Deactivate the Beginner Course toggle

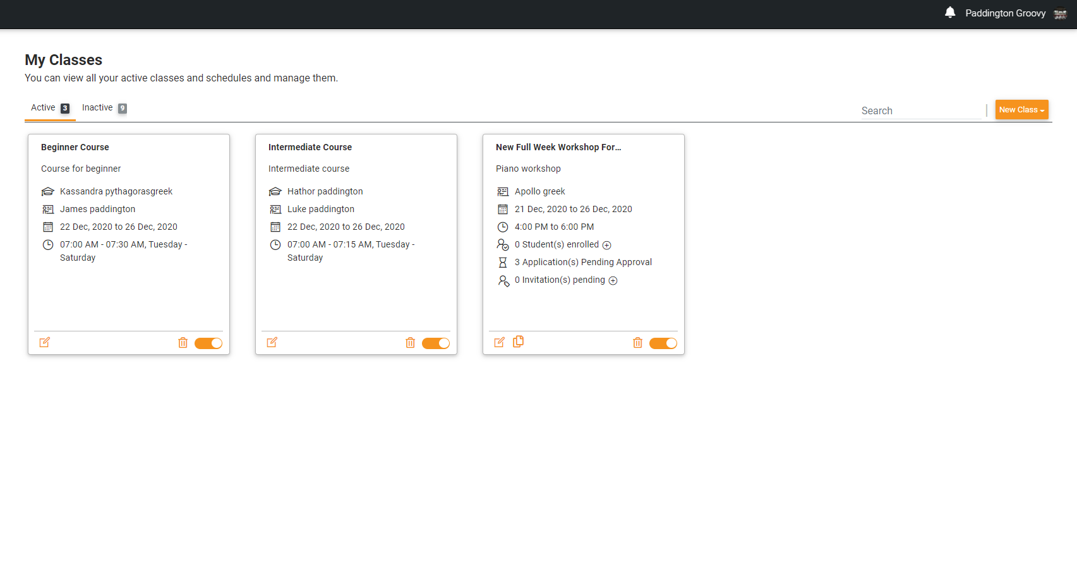click(x=208, y=343)
